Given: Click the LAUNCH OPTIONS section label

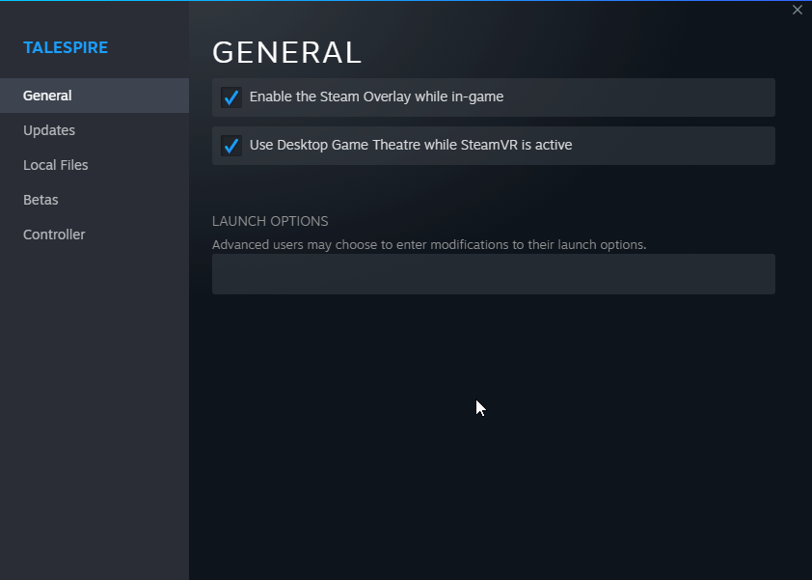Looking at the screenshot, I should point(270,221).
